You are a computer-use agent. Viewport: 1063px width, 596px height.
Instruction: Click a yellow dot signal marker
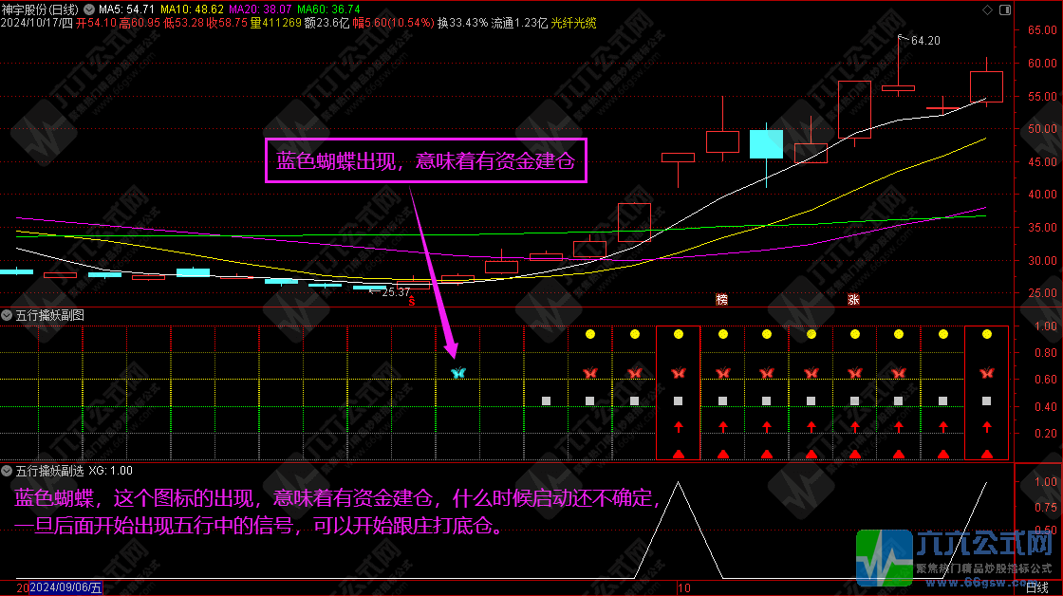pyautogui.click(x=590, y=334)
